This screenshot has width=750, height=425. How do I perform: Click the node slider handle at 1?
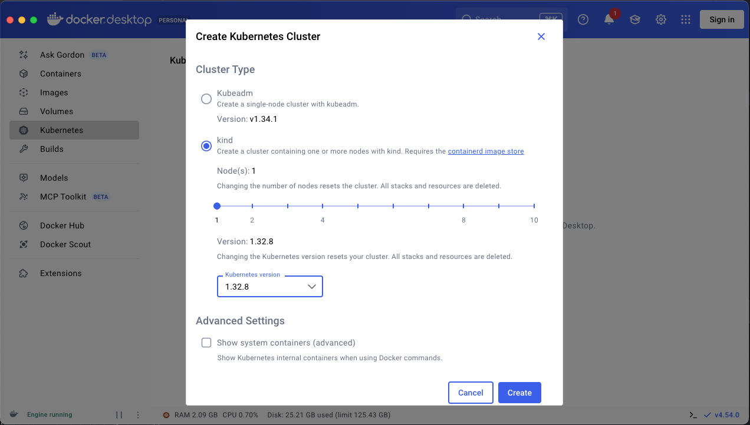[217, 206]
